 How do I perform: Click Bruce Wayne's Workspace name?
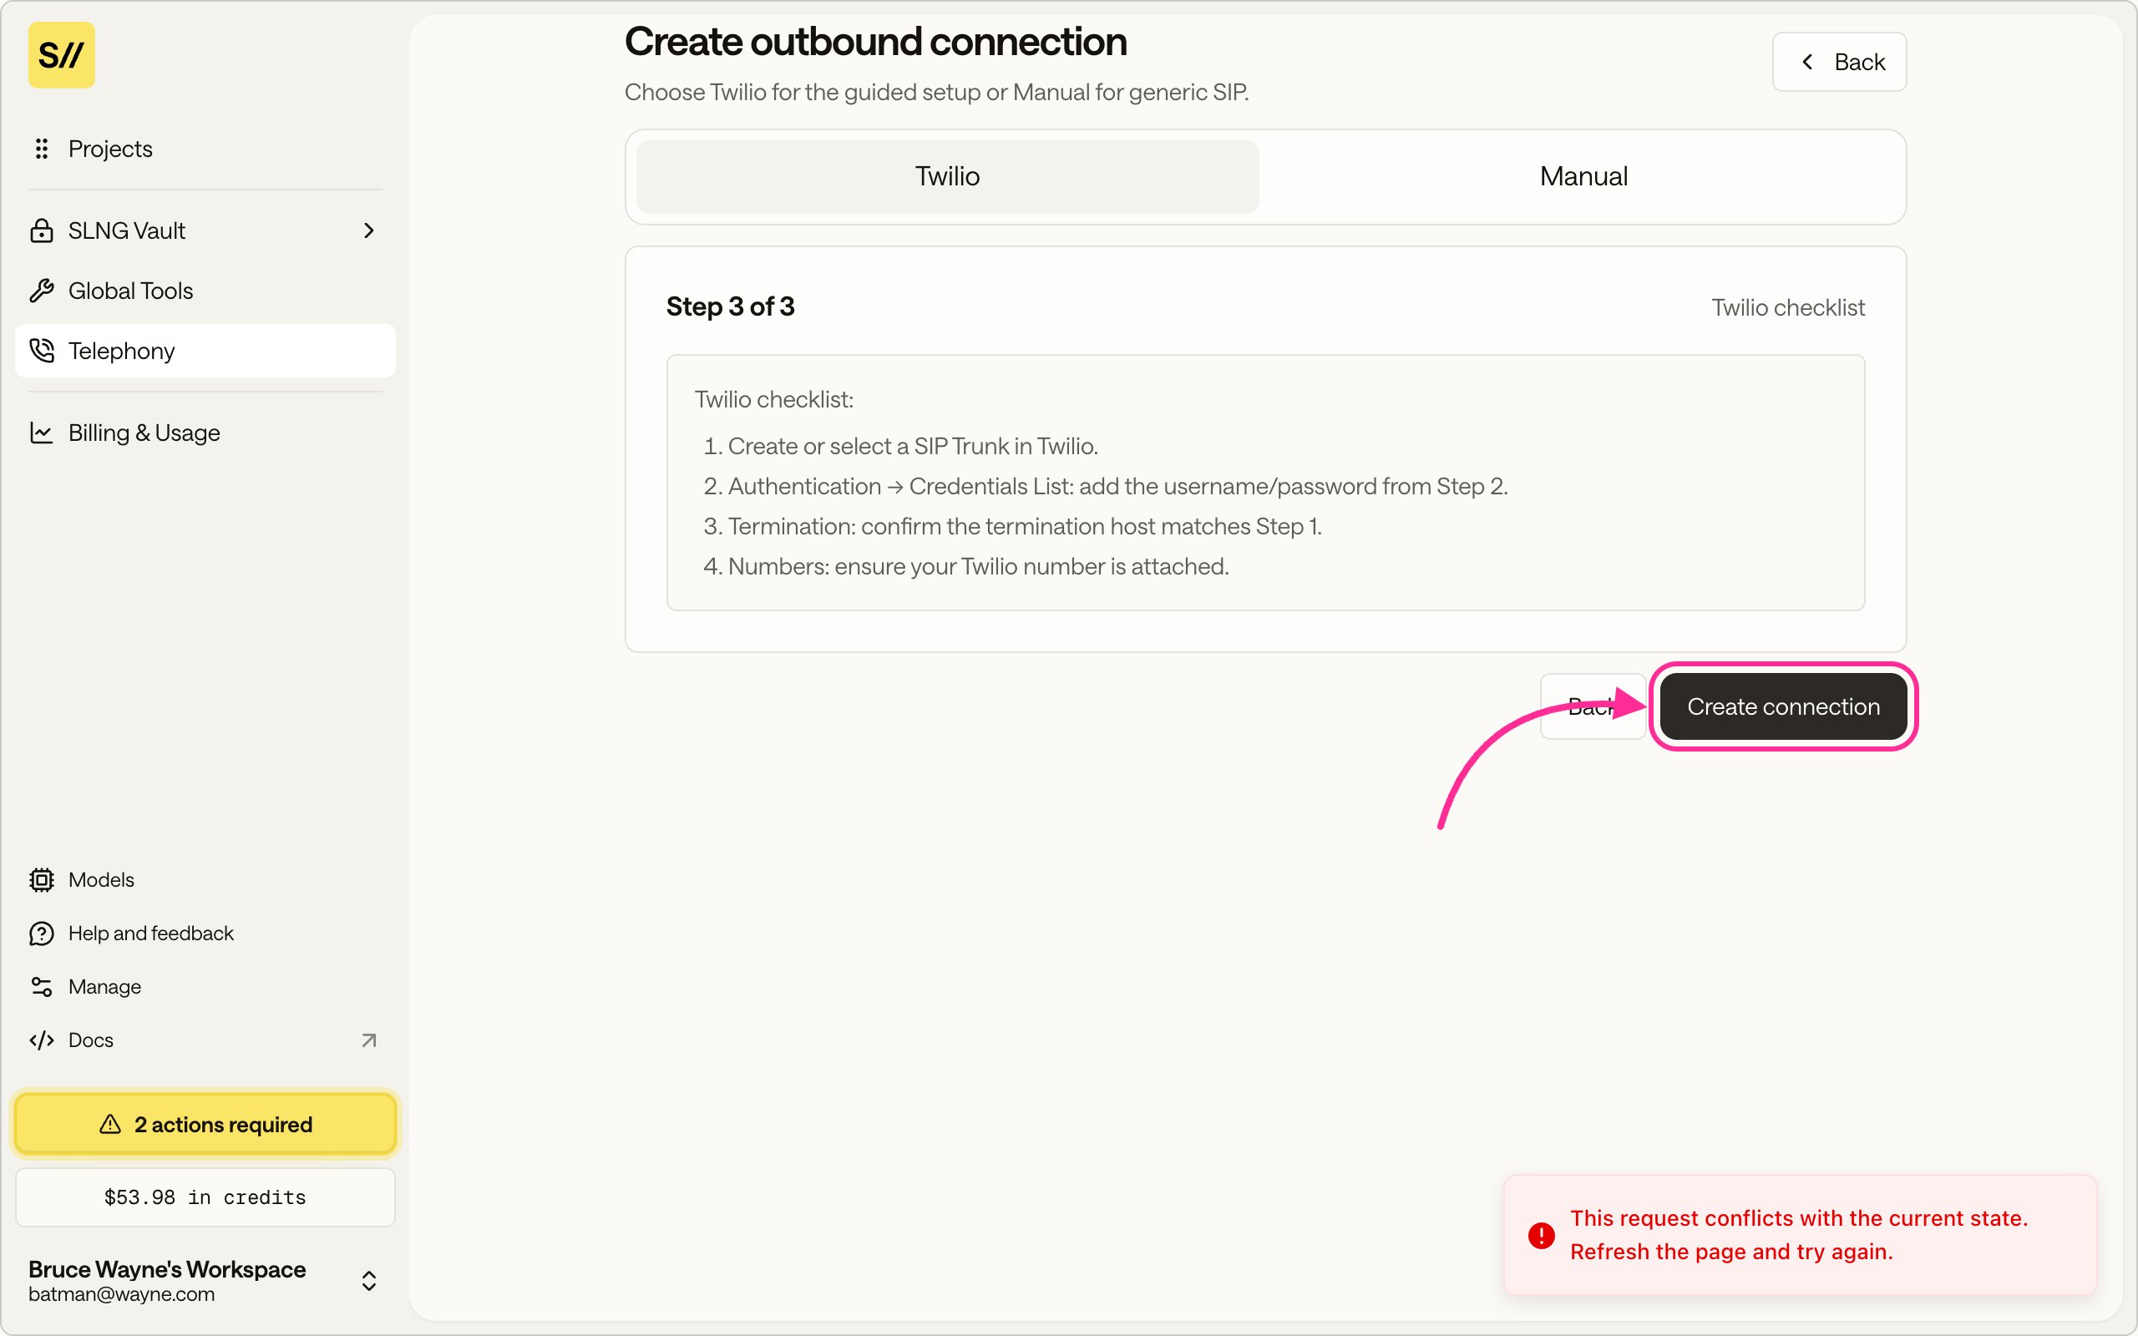(x=167, y=1269)
